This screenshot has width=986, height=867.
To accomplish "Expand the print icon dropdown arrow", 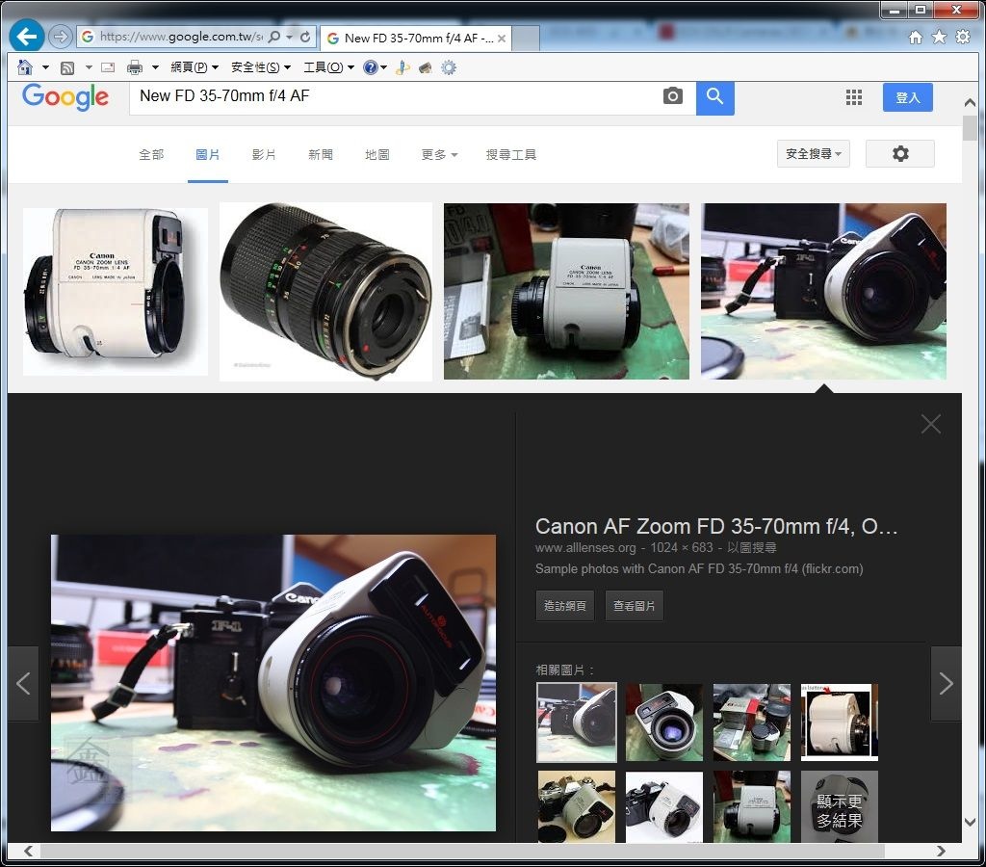I will pyautogui.click(x=155, y=67).
